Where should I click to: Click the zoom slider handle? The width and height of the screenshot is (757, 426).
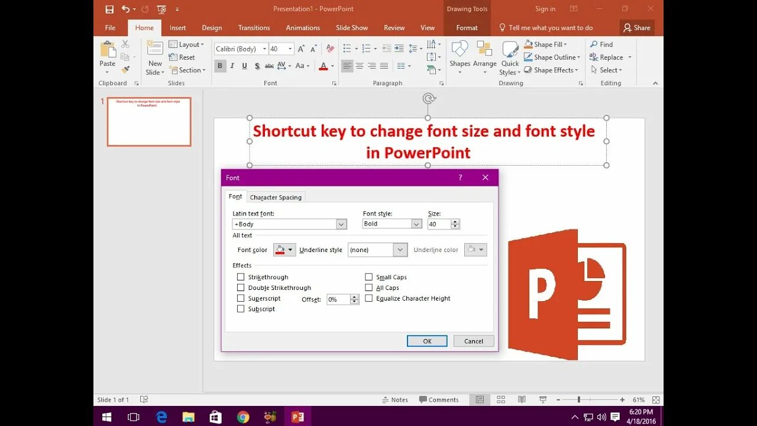pyautogui.click(x=578, y=400)
